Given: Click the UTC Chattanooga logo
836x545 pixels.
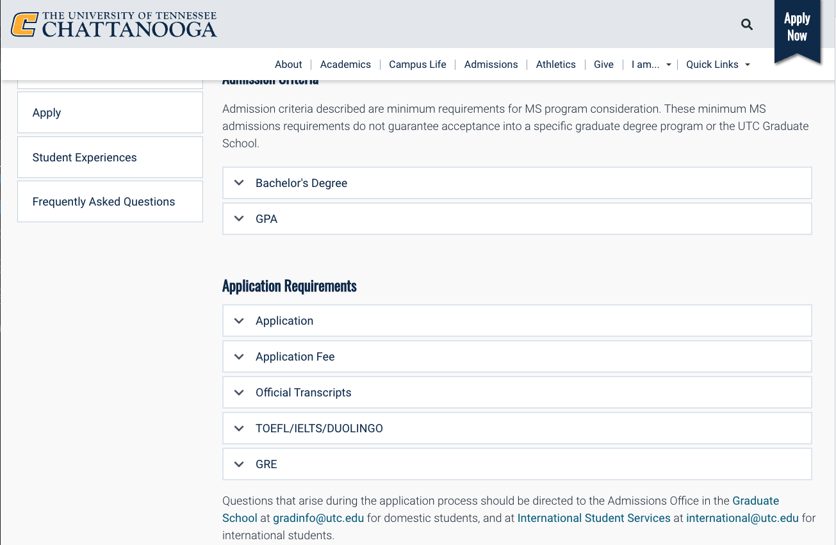Looking at the screenshot, I should 114,24.
